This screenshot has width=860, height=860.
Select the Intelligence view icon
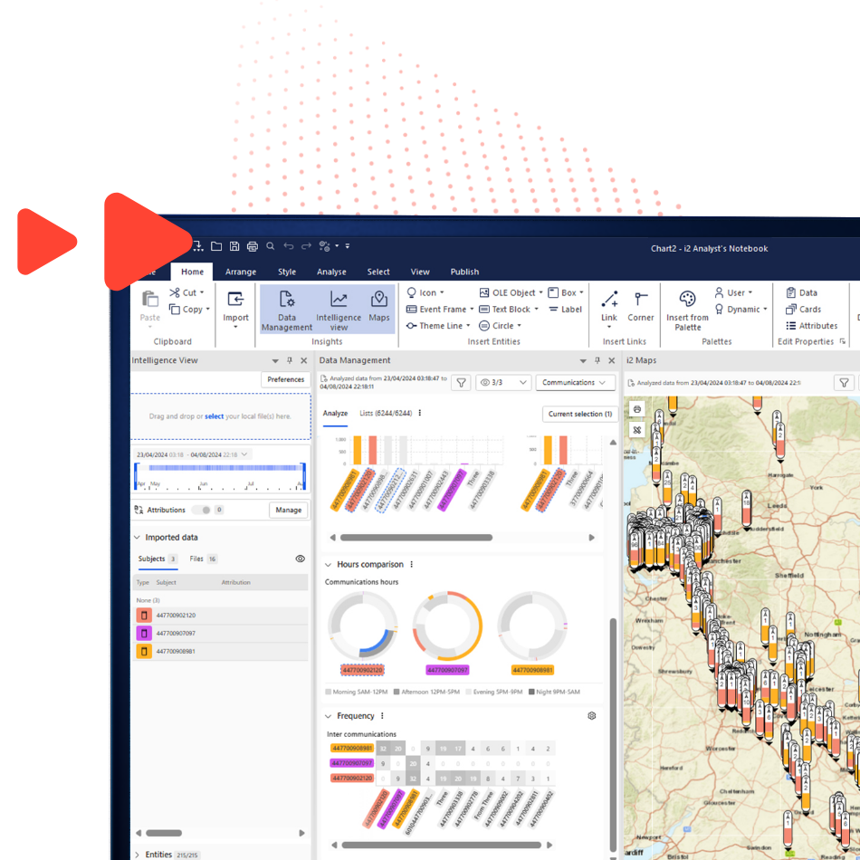pos(339,303)
